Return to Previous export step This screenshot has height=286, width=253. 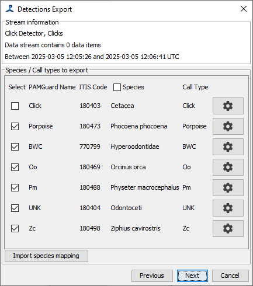152,275
